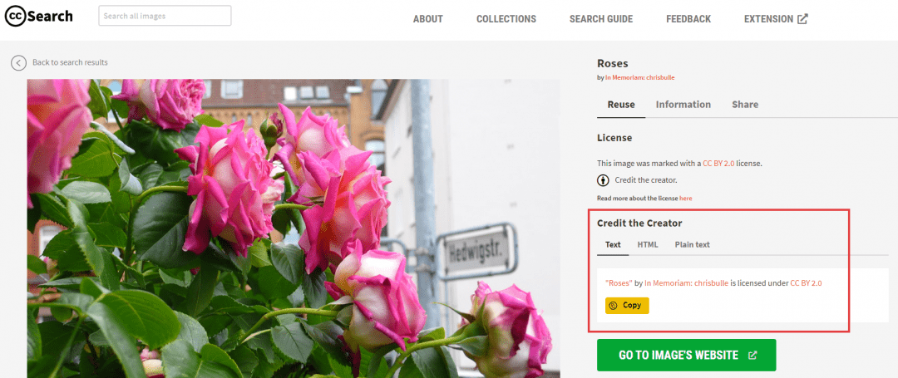Click the copy icon in yellow button

point(614,306)
